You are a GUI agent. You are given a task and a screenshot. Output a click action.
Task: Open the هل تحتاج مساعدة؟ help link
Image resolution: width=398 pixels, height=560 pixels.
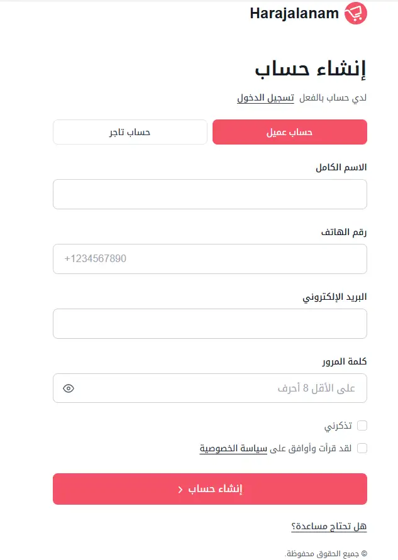(329, 527)
